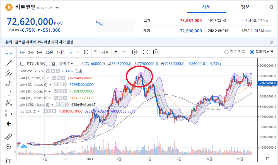
Task: Close the global price warning banner
Action: tap(272, 42)
